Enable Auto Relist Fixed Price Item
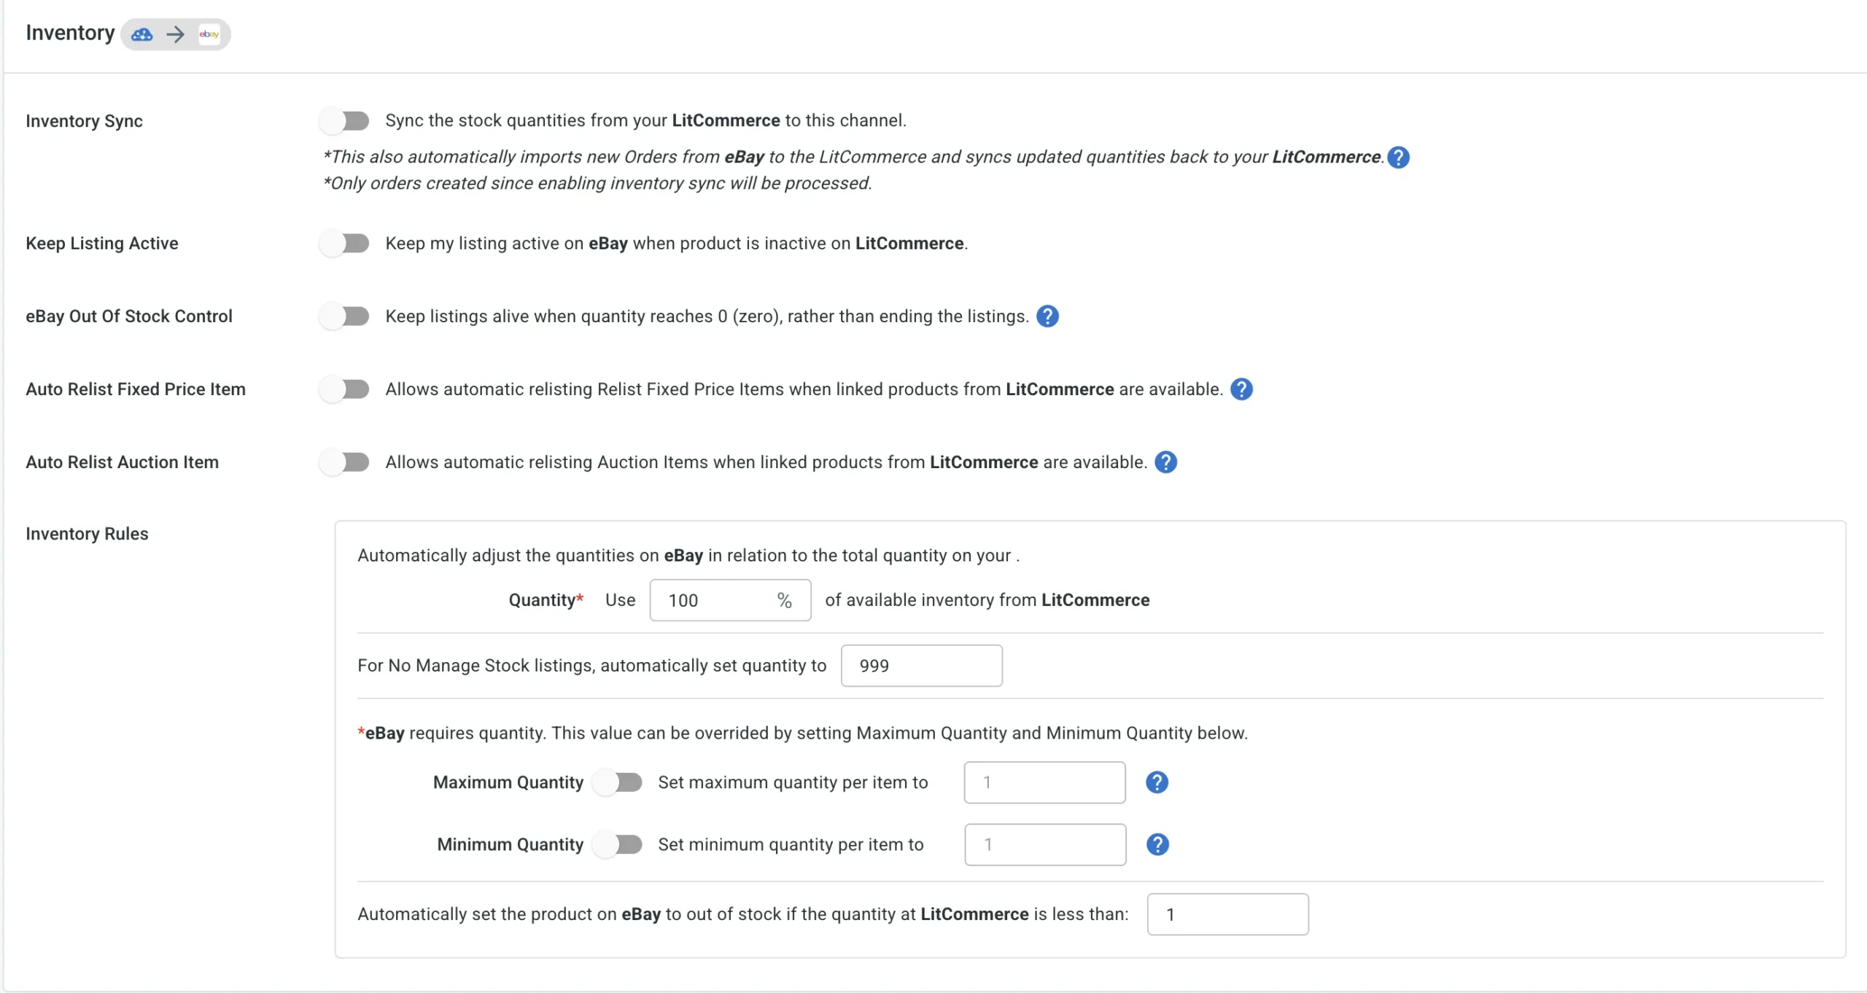1867x993 pixels. point(344,389)
